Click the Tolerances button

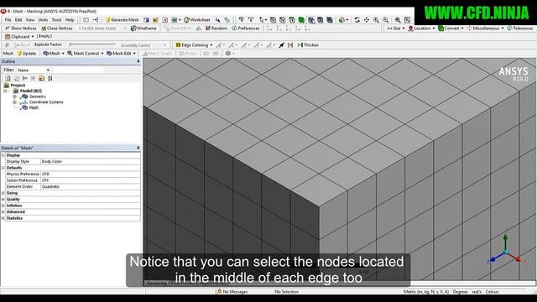click(x=520, y=29)
